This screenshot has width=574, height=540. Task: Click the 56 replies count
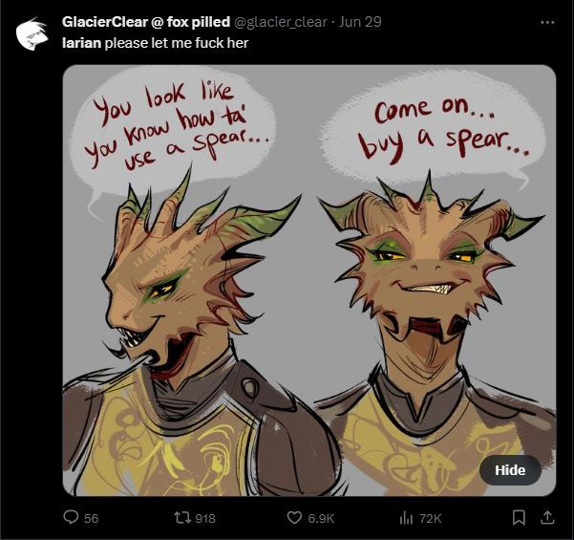point(91,518)
